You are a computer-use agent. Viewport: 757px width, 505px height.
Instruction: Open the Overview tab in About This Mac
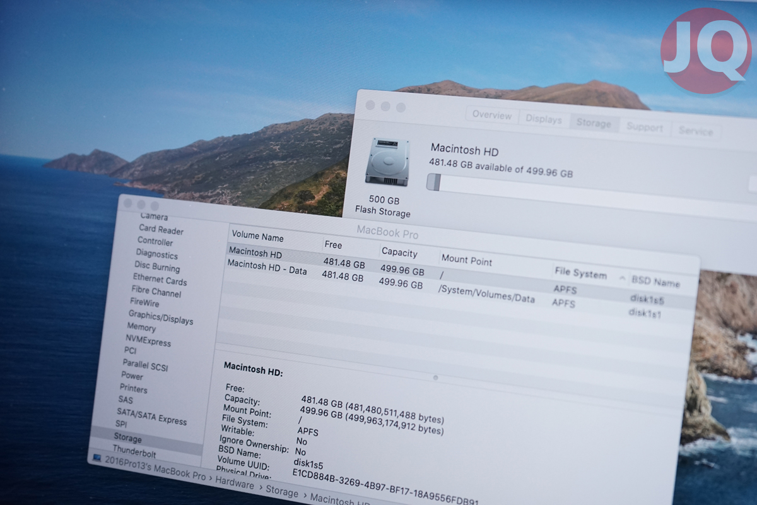(492, 116)
